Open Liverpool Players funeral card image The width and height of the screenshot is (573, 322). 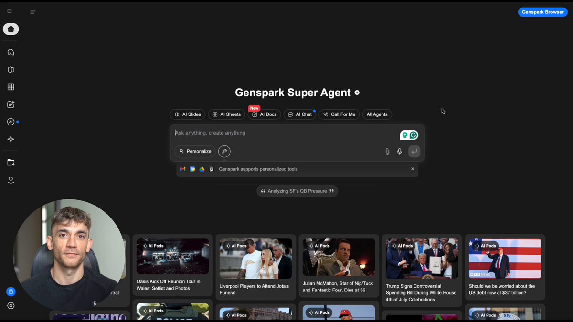pos(255,259)
